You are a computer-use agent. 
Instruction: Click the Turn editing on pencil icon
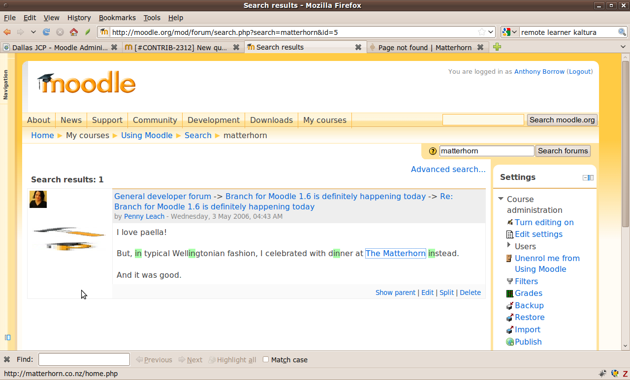pyautogui.click(x=510, y=222)
